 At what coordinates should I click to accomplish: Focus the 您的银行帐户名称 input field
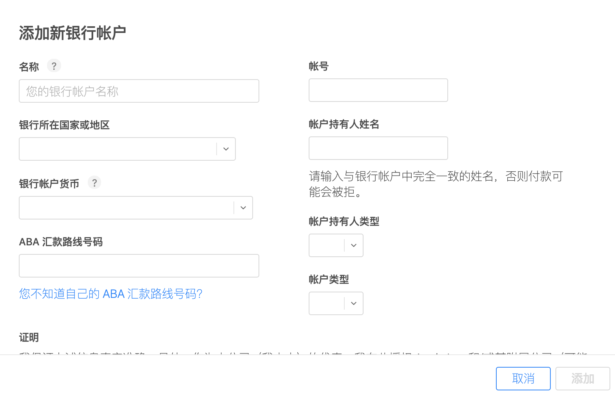139,91
